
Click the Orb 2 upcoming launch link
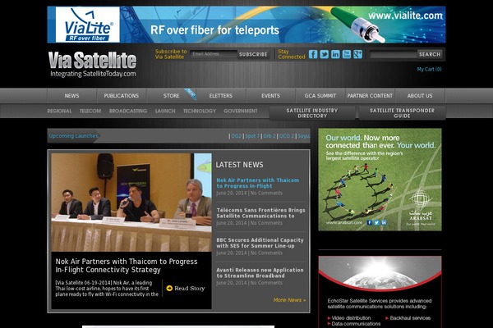coord(270,136)
